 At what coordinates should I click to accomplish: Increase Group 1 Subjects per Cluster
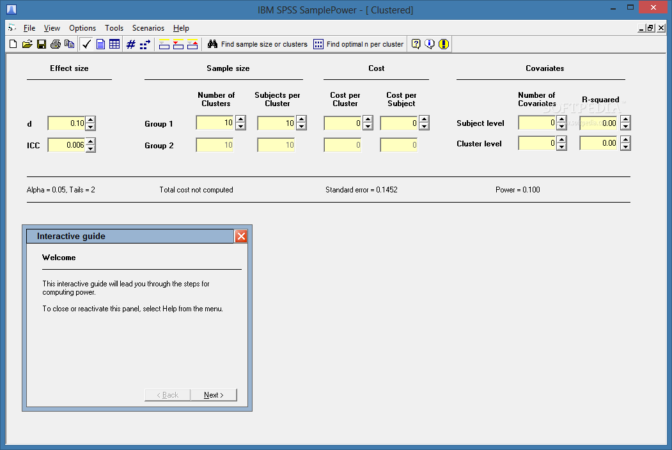[301, 119]
